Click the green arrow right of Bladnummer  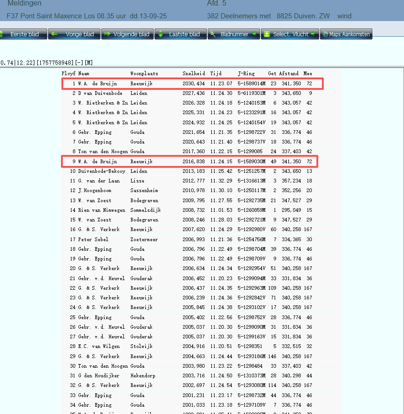(255, 34)
